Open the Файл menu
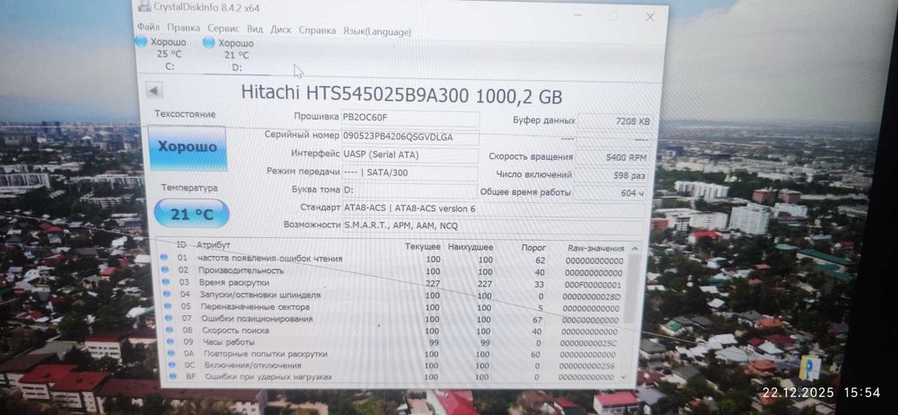Viewport: 898px width, 415px height. (148, 28)
